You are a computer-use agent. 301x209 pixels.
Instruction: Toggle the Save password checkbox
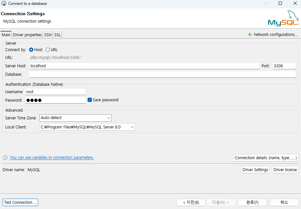click(90, 100)
